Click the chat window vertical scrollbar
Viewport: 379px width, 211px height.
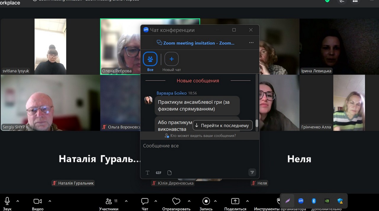tap(257, 123)
